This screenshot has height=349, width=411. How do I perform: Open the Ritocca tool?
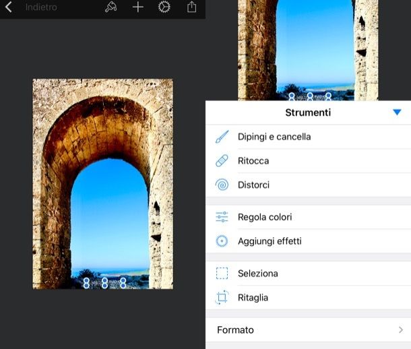pos(309,161)
